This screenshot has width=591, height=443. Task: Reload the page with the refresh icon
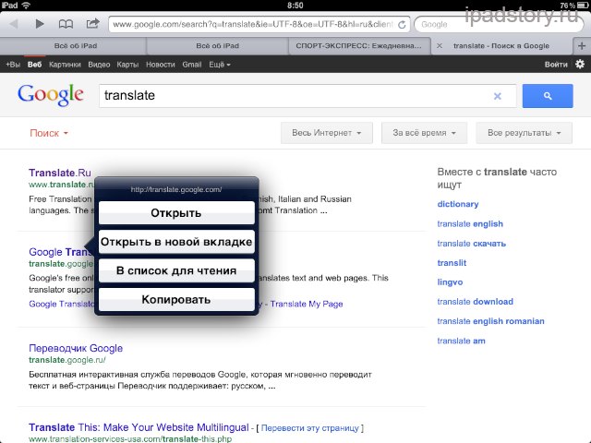click(x=402, y=25)
